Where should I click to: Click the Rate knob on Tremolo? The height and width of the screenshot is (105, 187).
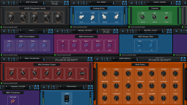[x=142, y=17]
